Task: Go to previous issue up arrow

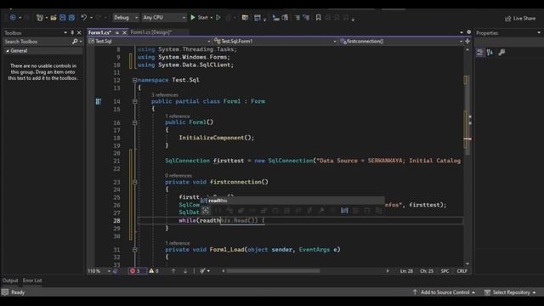Action: [x=173, y=271]
